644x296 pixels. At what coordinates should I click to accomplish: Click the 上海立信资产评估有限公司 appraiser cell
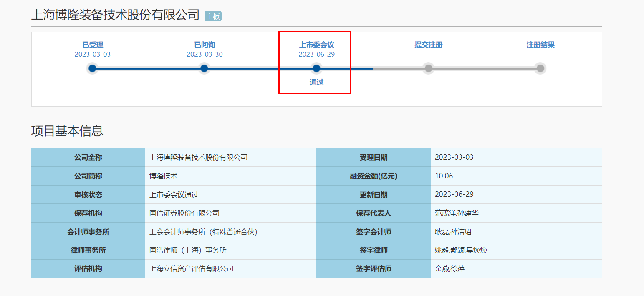(x=192, y=269)
